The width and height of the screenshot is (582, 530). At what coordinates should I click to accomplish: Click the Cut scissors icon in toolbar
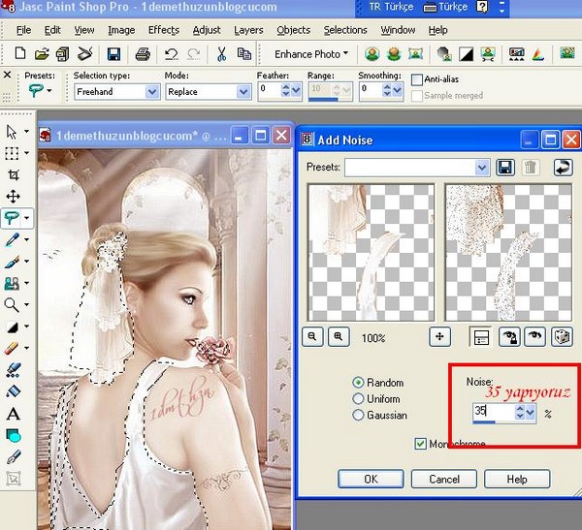coord(221,54)
